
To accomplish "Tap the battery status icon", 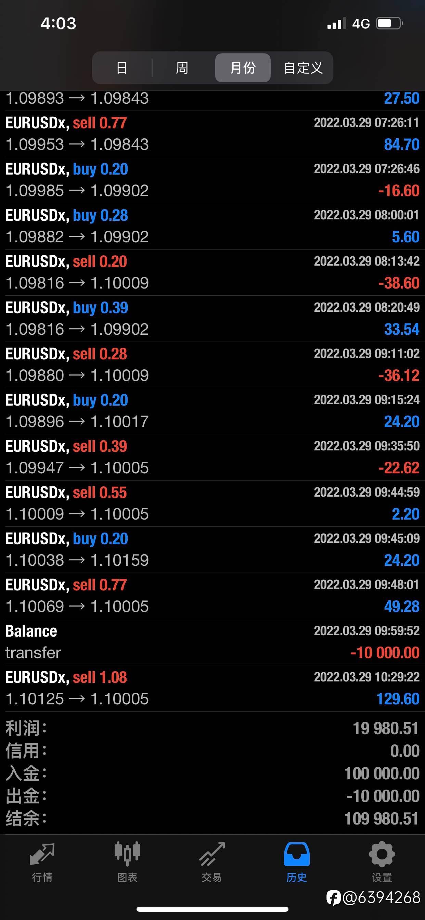I will click(390, 24).
